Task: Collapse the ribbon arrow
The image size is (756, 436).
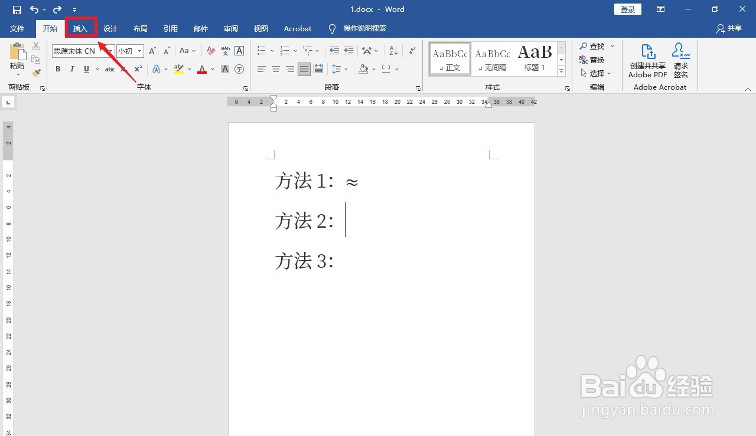Action: coord(748,89)
